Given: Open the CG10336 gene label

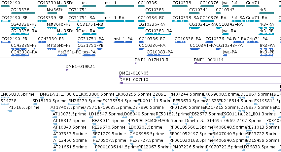Looking at the screenshot, I should (x=147, y=3).
